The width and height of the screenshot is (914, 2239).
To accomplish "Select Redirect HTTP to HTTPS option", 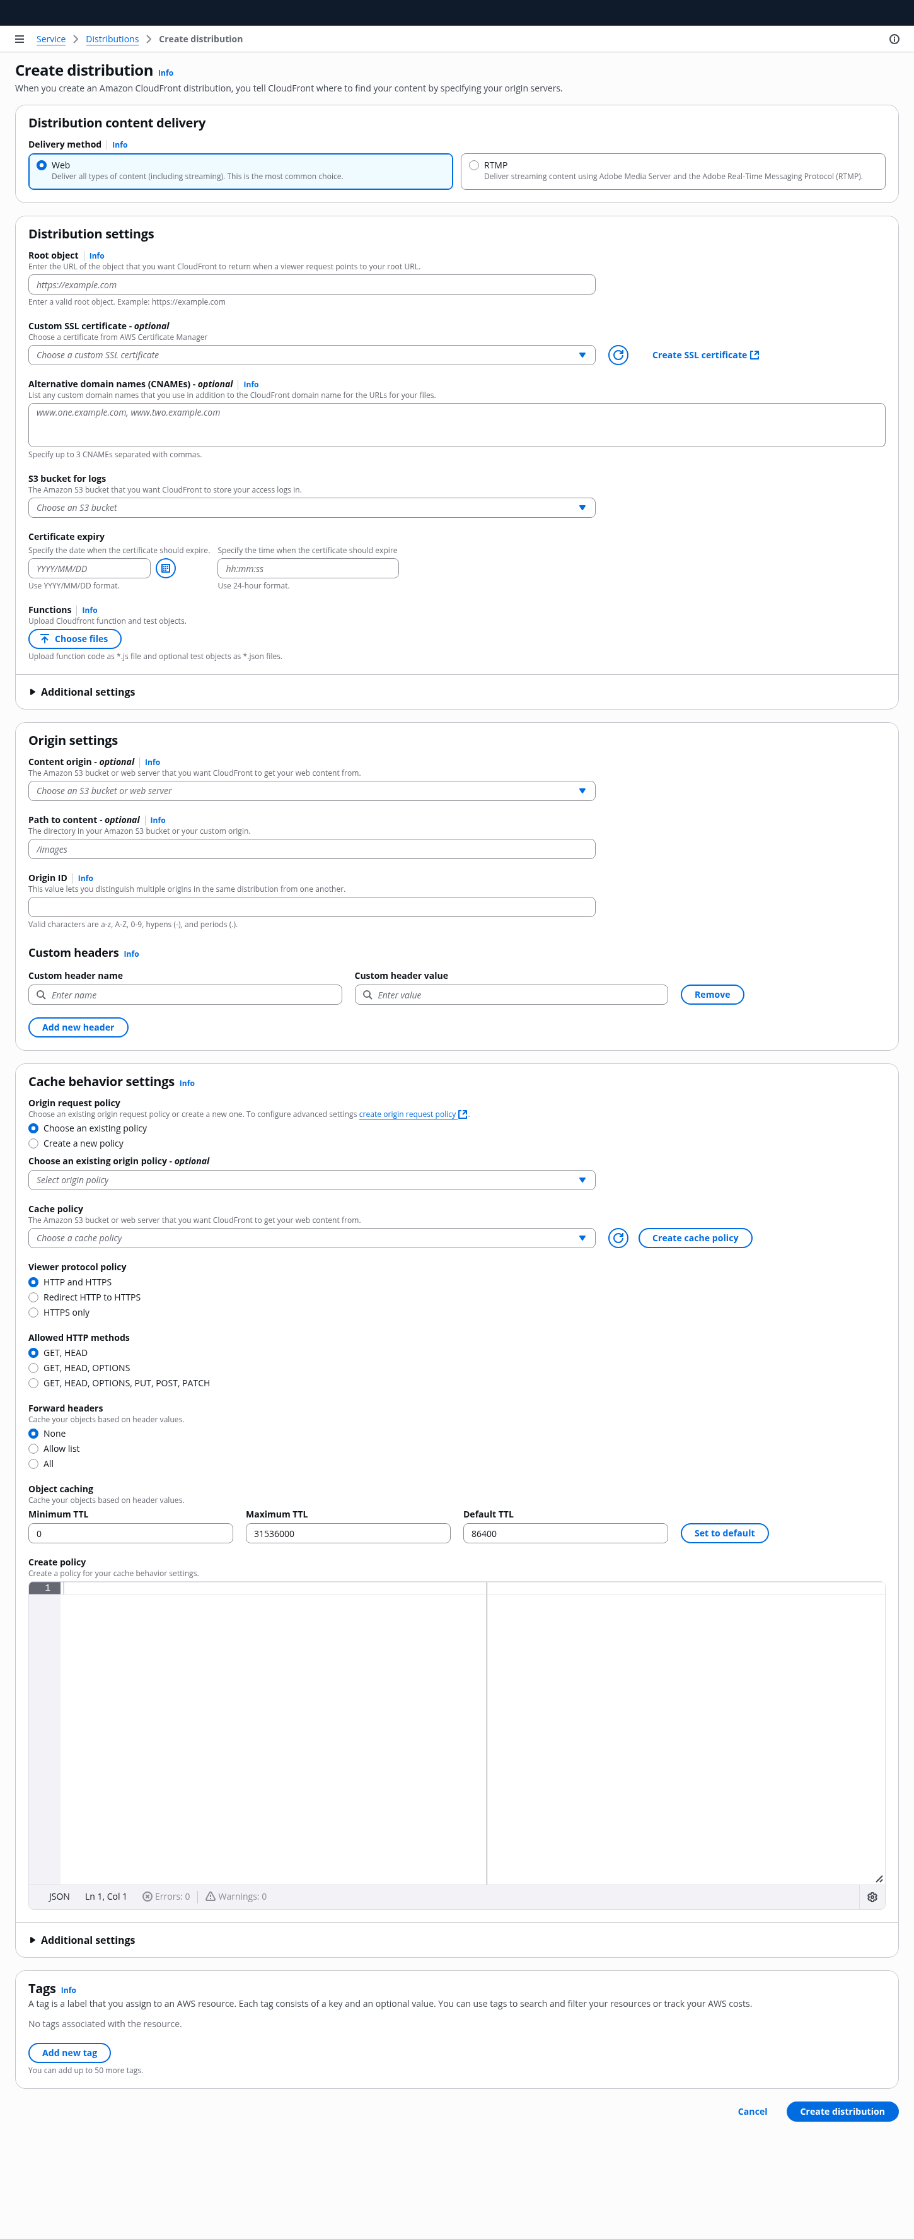I will coord(34,1297).
